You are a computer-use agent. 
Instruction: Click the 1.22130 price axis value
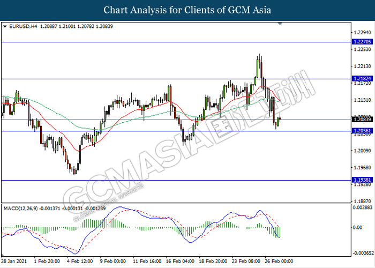[x=362, y=66]
